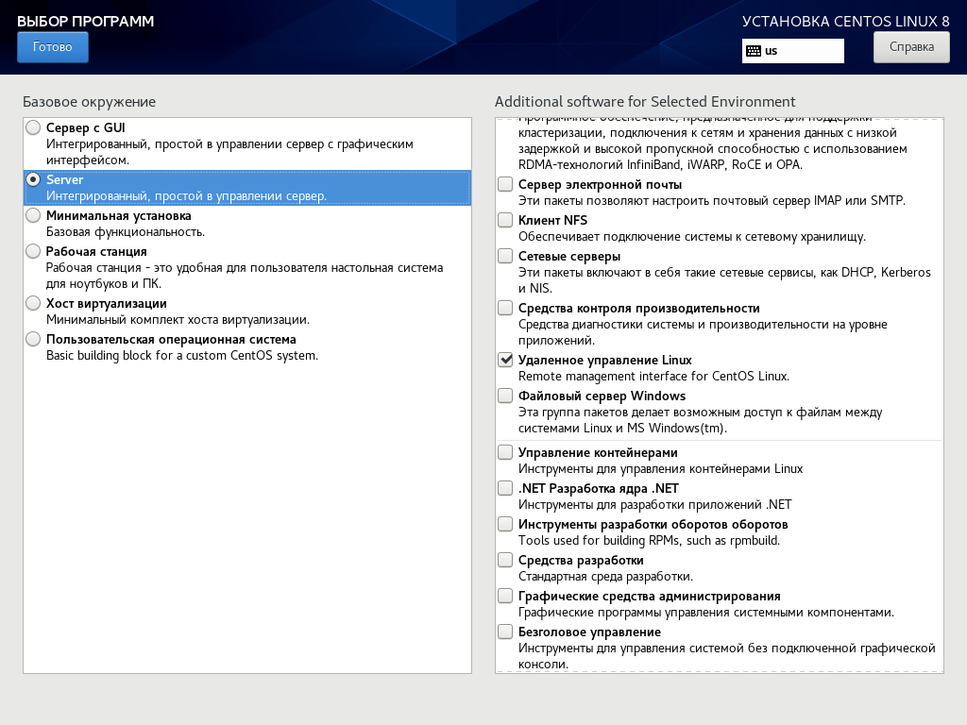The height and width of the screenshot is (725, 967).
Task: Click the us keyboard layout indicator
Action: pos(792,51)
